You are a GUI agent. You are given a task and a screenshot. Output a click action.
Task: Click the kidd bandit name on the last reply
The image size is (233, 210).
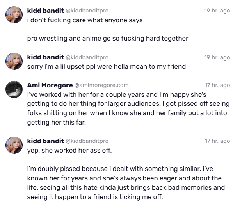tap(46, 141)
